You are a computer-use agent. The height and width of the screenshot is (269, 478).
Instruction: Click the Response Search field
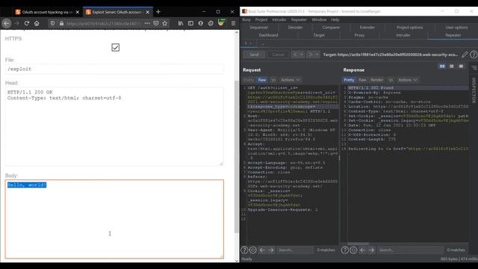click(411, 250)
